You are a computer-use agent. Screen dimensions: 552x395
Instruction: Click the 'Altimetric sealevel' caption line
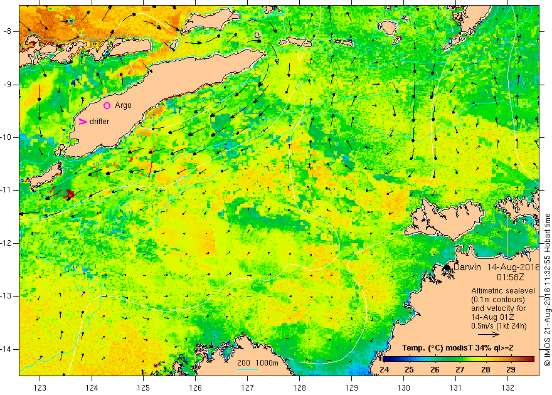503,291
